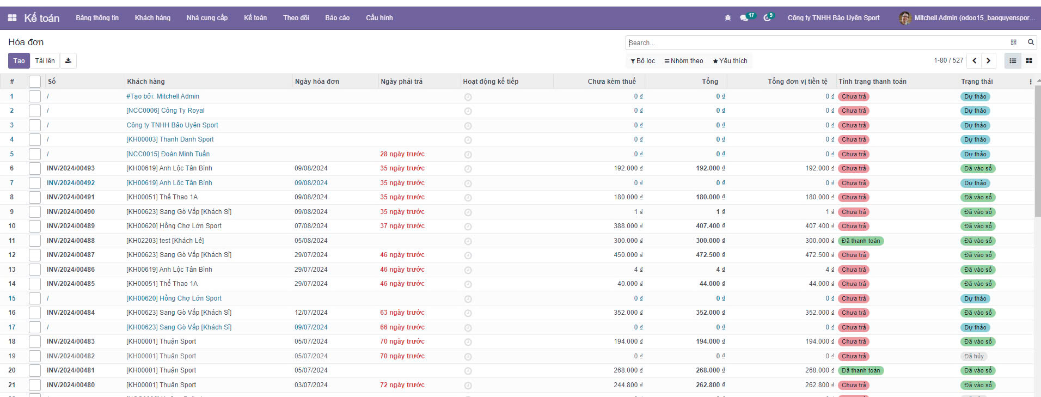Expand the Bộ lọc filter dropdown
This screenshot has width=1041, height=397.
pyautogui.click(x=643, y=61)
